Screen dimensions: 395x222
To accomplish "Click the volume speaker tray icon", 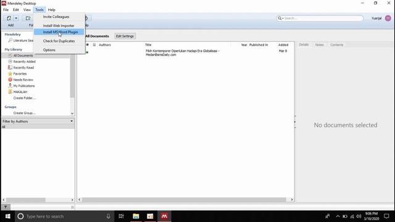I will 359,216.
